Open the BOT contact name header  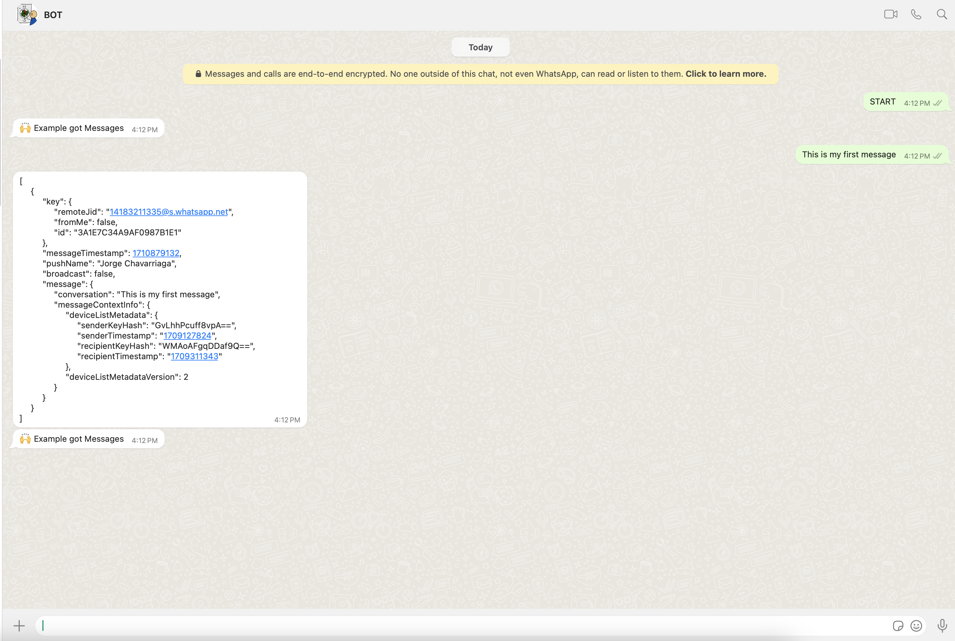(x=53, y=15)
